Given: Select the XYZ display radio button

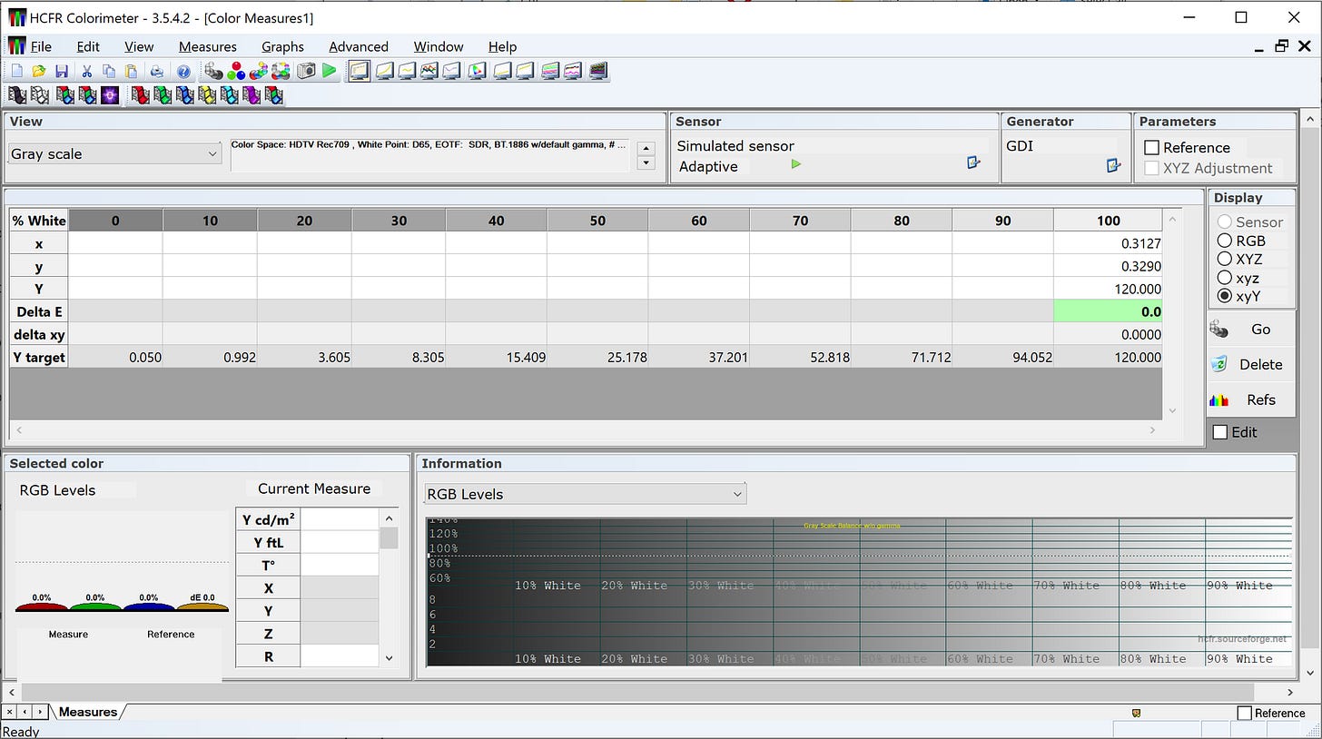Looking at the screenshot, I should [x=1225, y=259].
